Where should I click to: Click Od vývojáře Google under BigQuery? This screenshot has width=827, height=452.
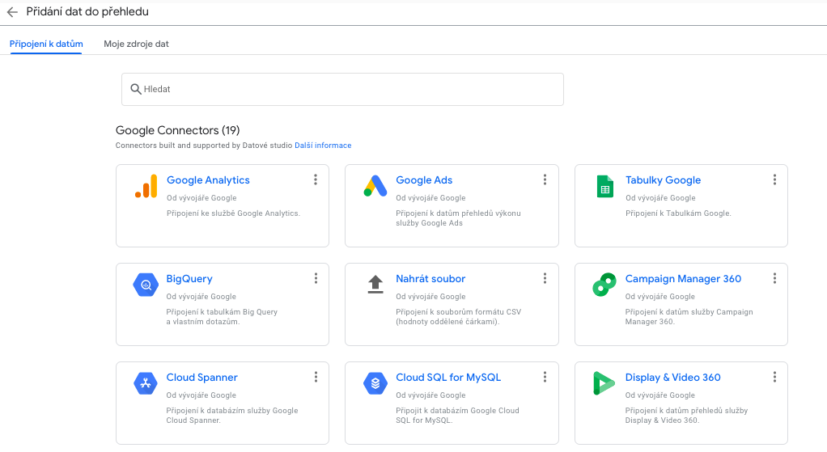201,297
